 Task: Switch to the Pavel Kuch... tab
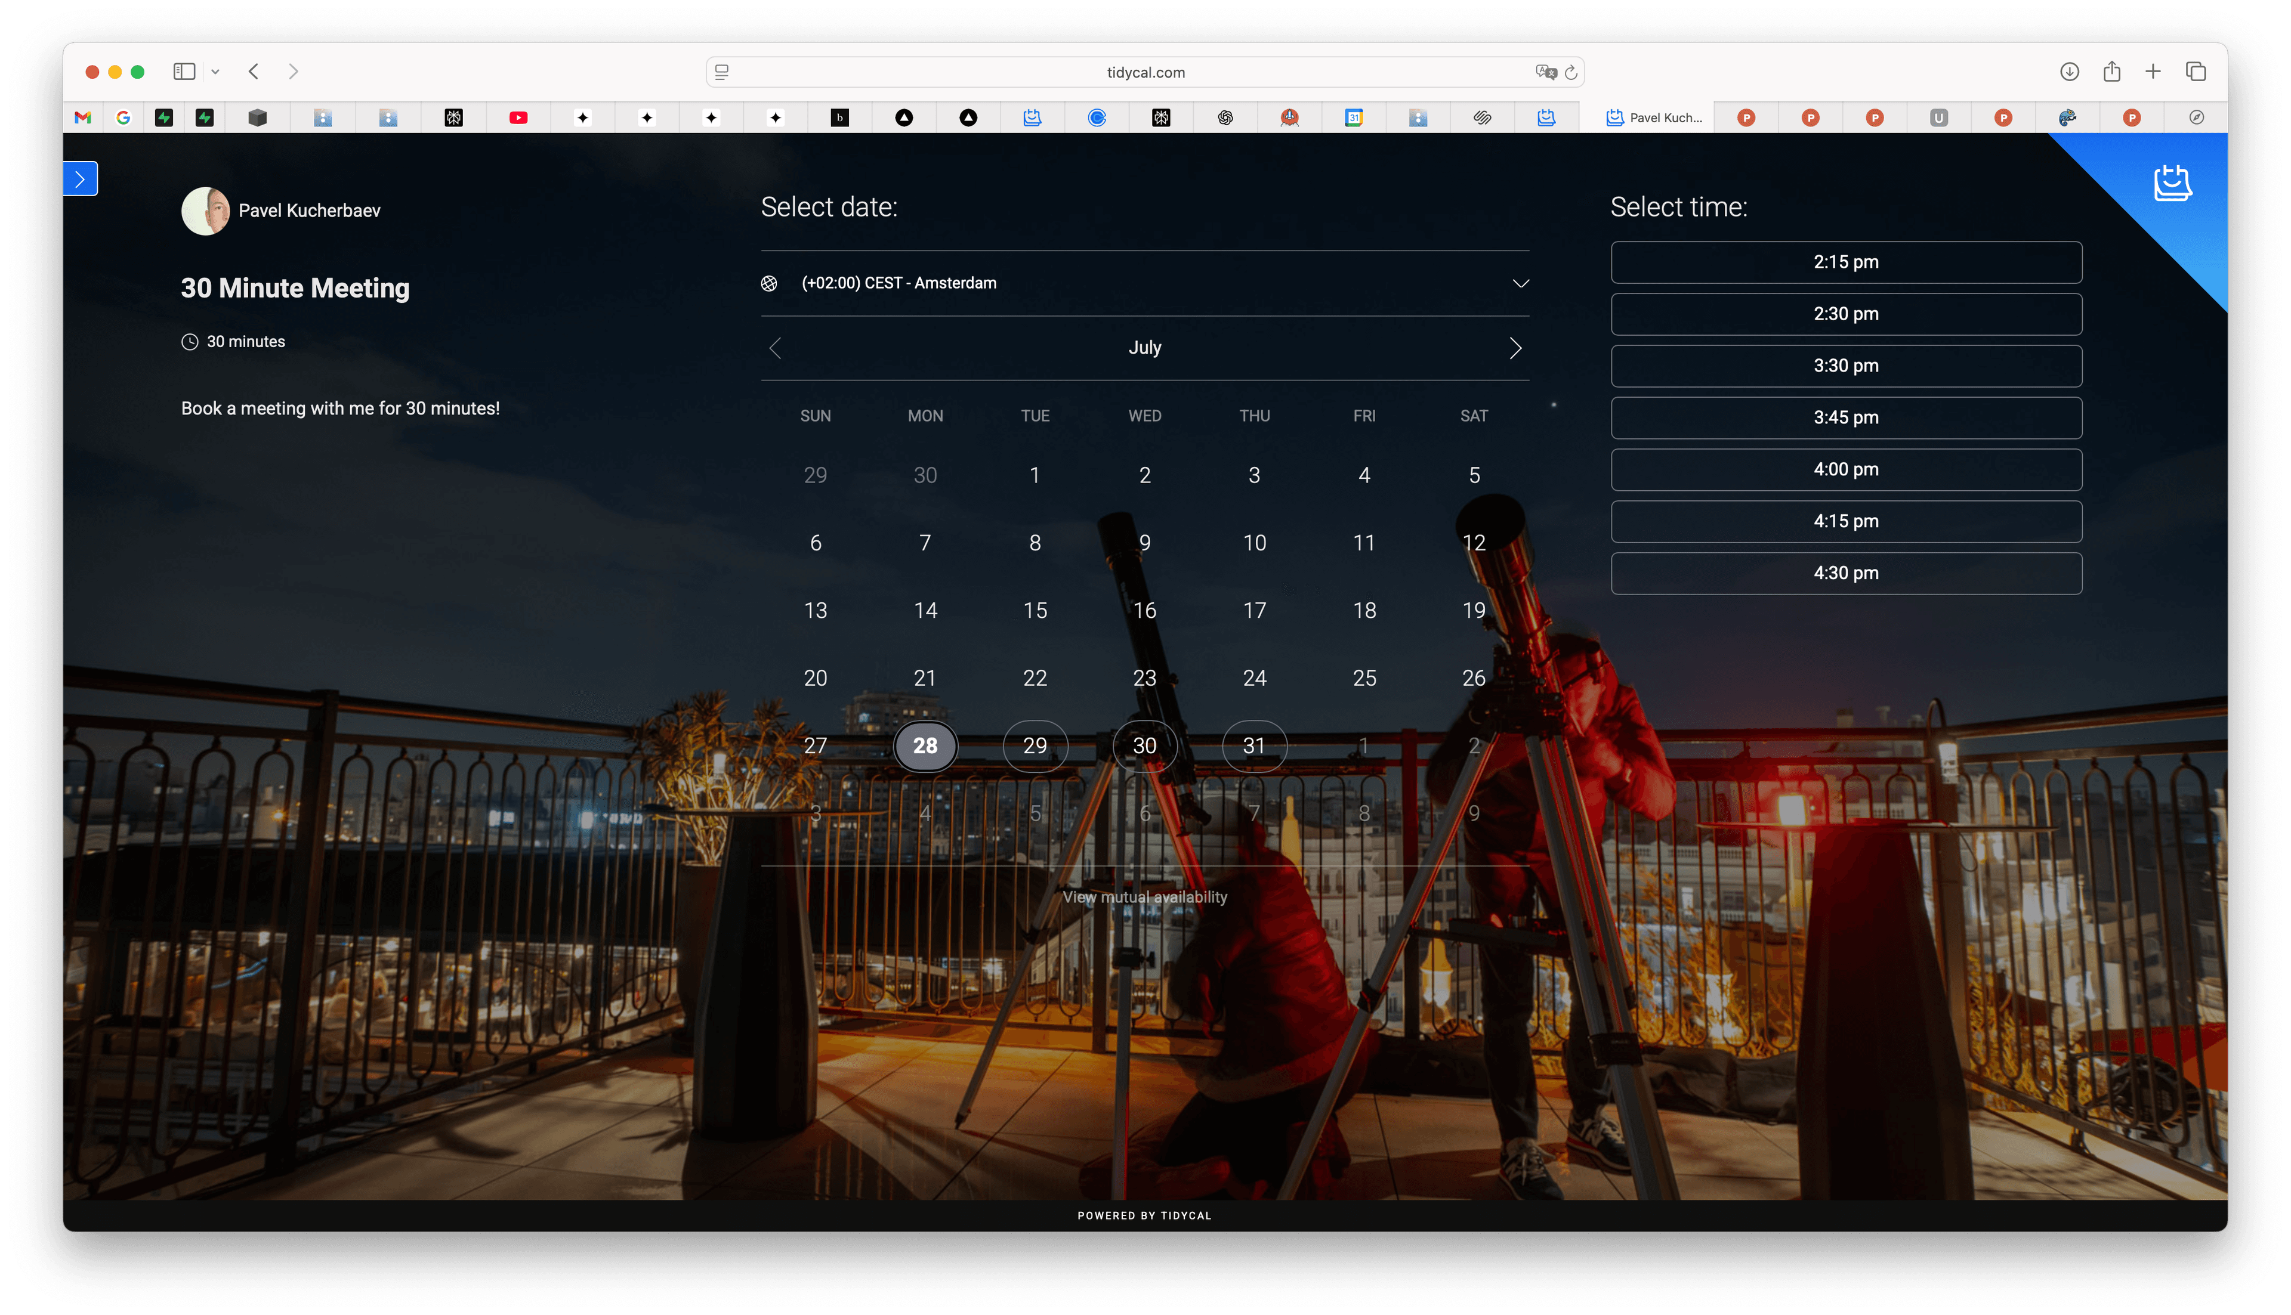(1654, 117)
